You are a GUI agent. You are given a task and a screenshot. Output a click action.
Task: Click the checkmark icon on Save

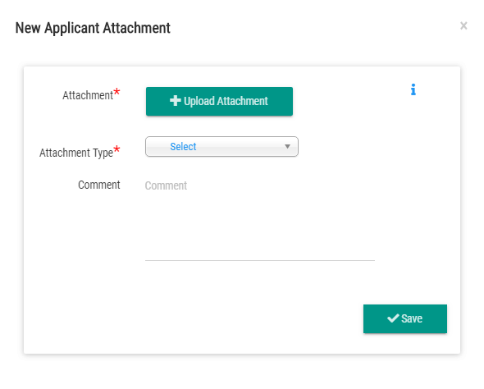pyautogui.click(x=393, y=318)
